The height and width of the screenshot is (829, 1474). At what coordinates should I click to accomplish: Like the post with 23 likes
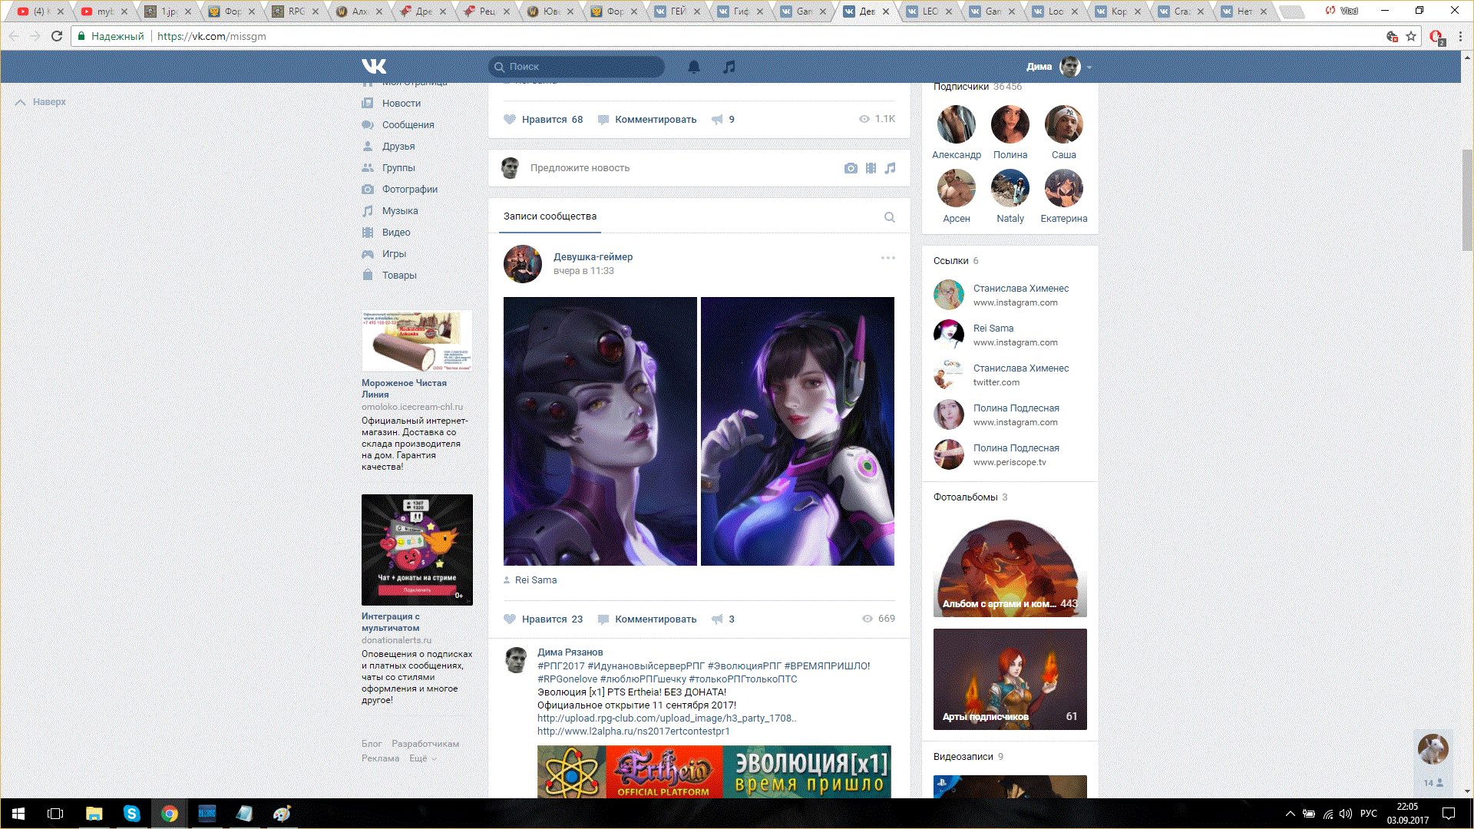543,619
